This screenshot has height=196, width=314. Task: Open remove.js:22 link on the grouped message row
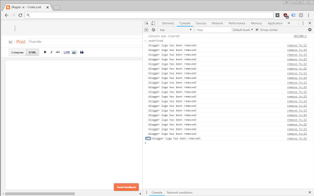297,138
